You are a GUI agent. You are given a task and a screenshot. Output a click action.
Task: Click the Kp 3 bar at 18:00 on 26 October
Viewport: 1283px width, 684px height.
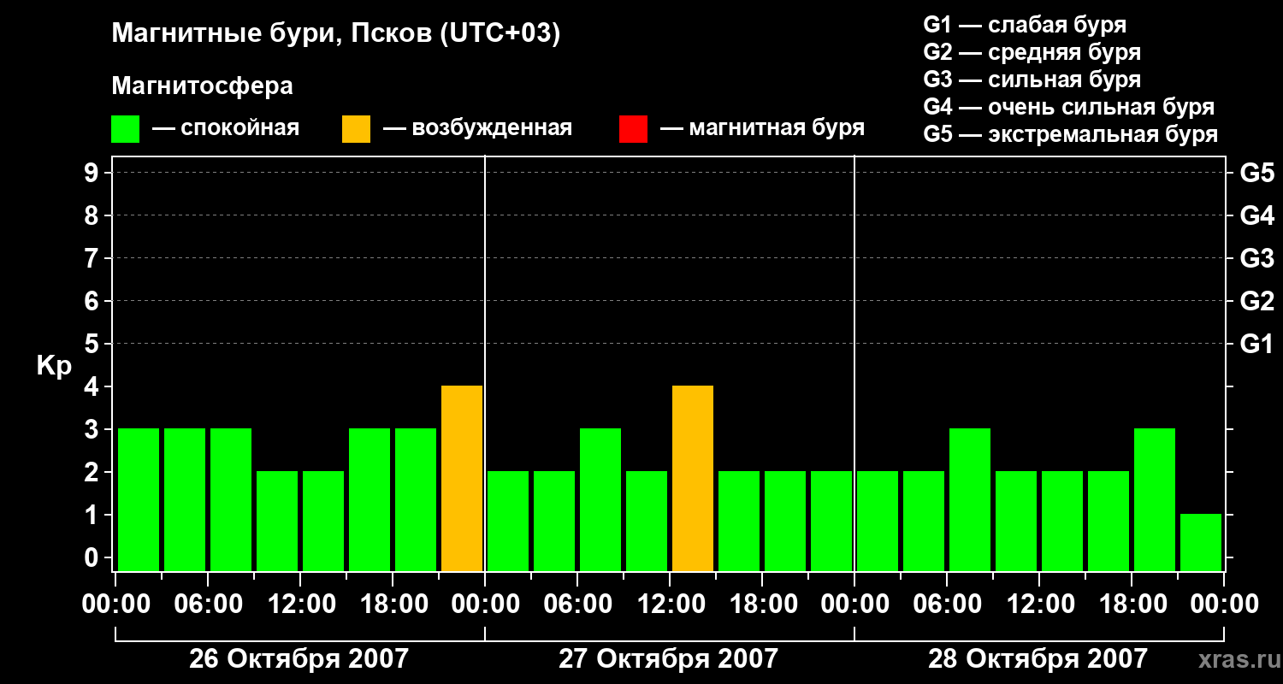tap(416, 499)
